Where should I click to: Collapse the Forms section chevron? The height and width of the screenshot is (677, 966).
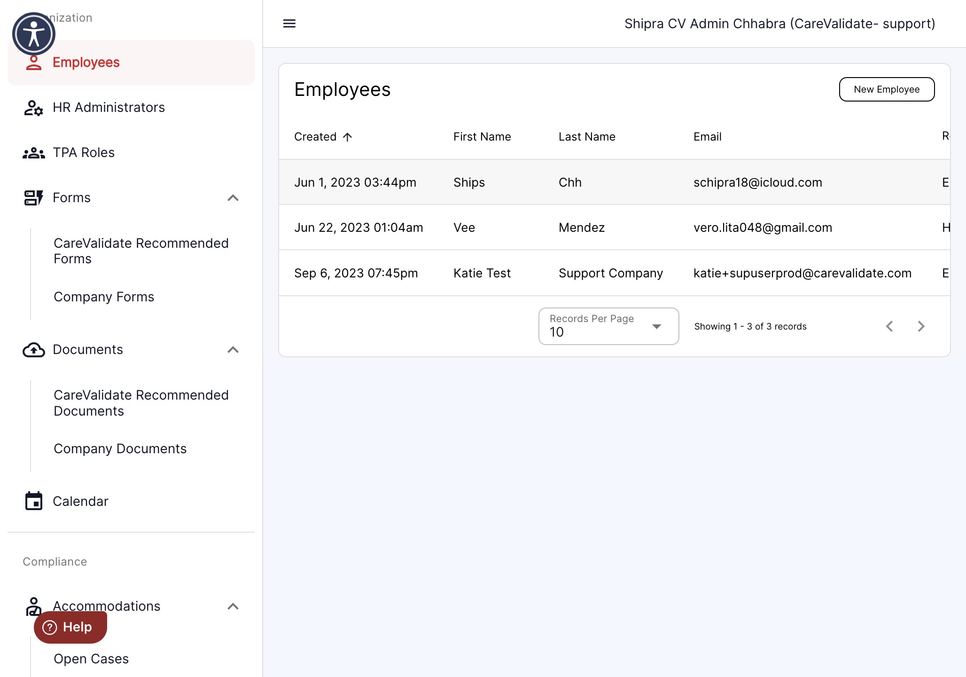(x=233, y=198)
